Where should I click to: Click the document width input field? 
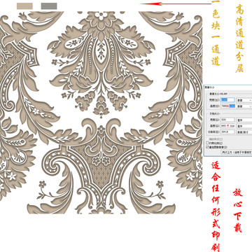pos(227,120)
